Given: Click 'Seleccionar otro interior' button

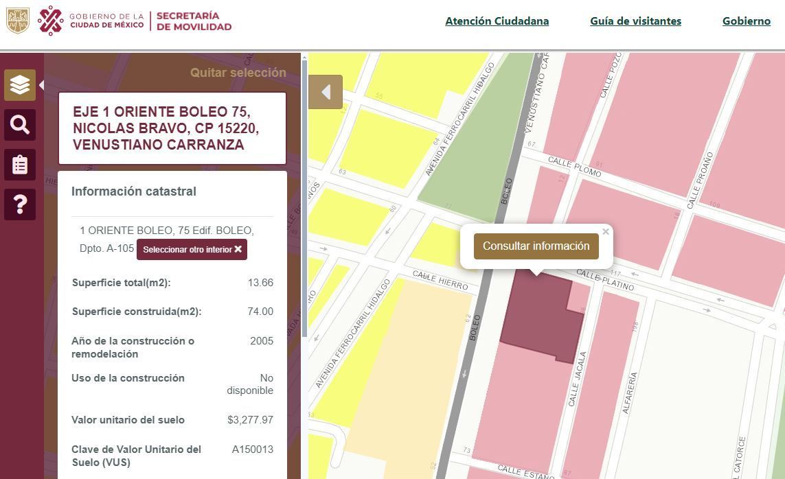Looking at the screenshot, I should coord(192,249).
